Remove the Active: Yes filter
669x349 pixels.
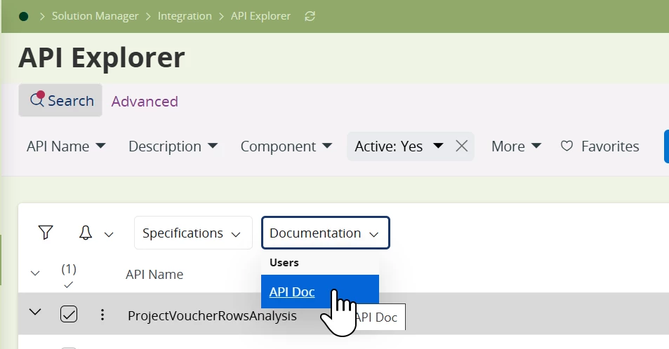tap(462, 146)
